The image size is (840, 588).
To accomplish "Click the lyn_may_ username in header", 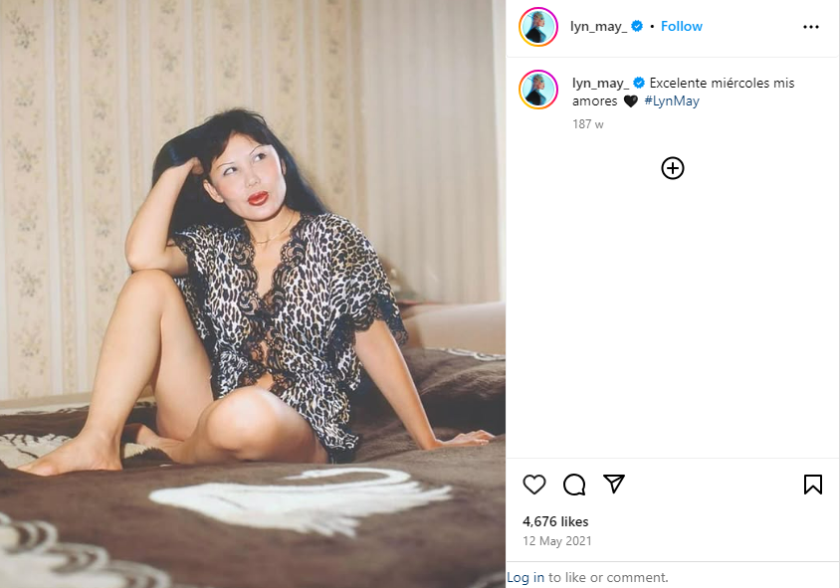I will tap(598, 26).
